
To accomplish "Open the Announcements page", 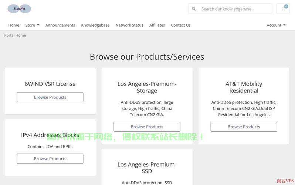I will [x=60, y=25].
